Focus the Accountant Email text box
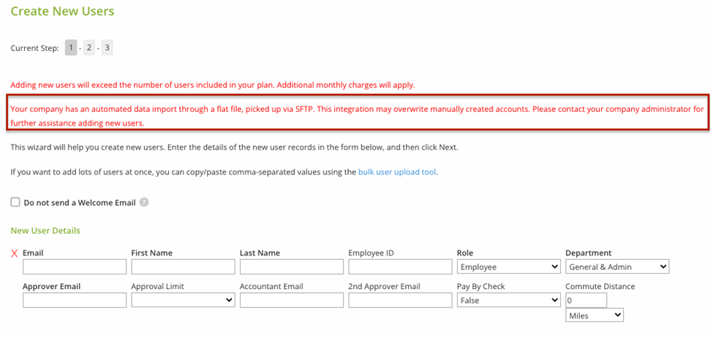 click(x=292, y=300)
